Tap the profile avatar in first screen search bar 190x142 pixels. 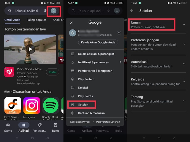53,11
